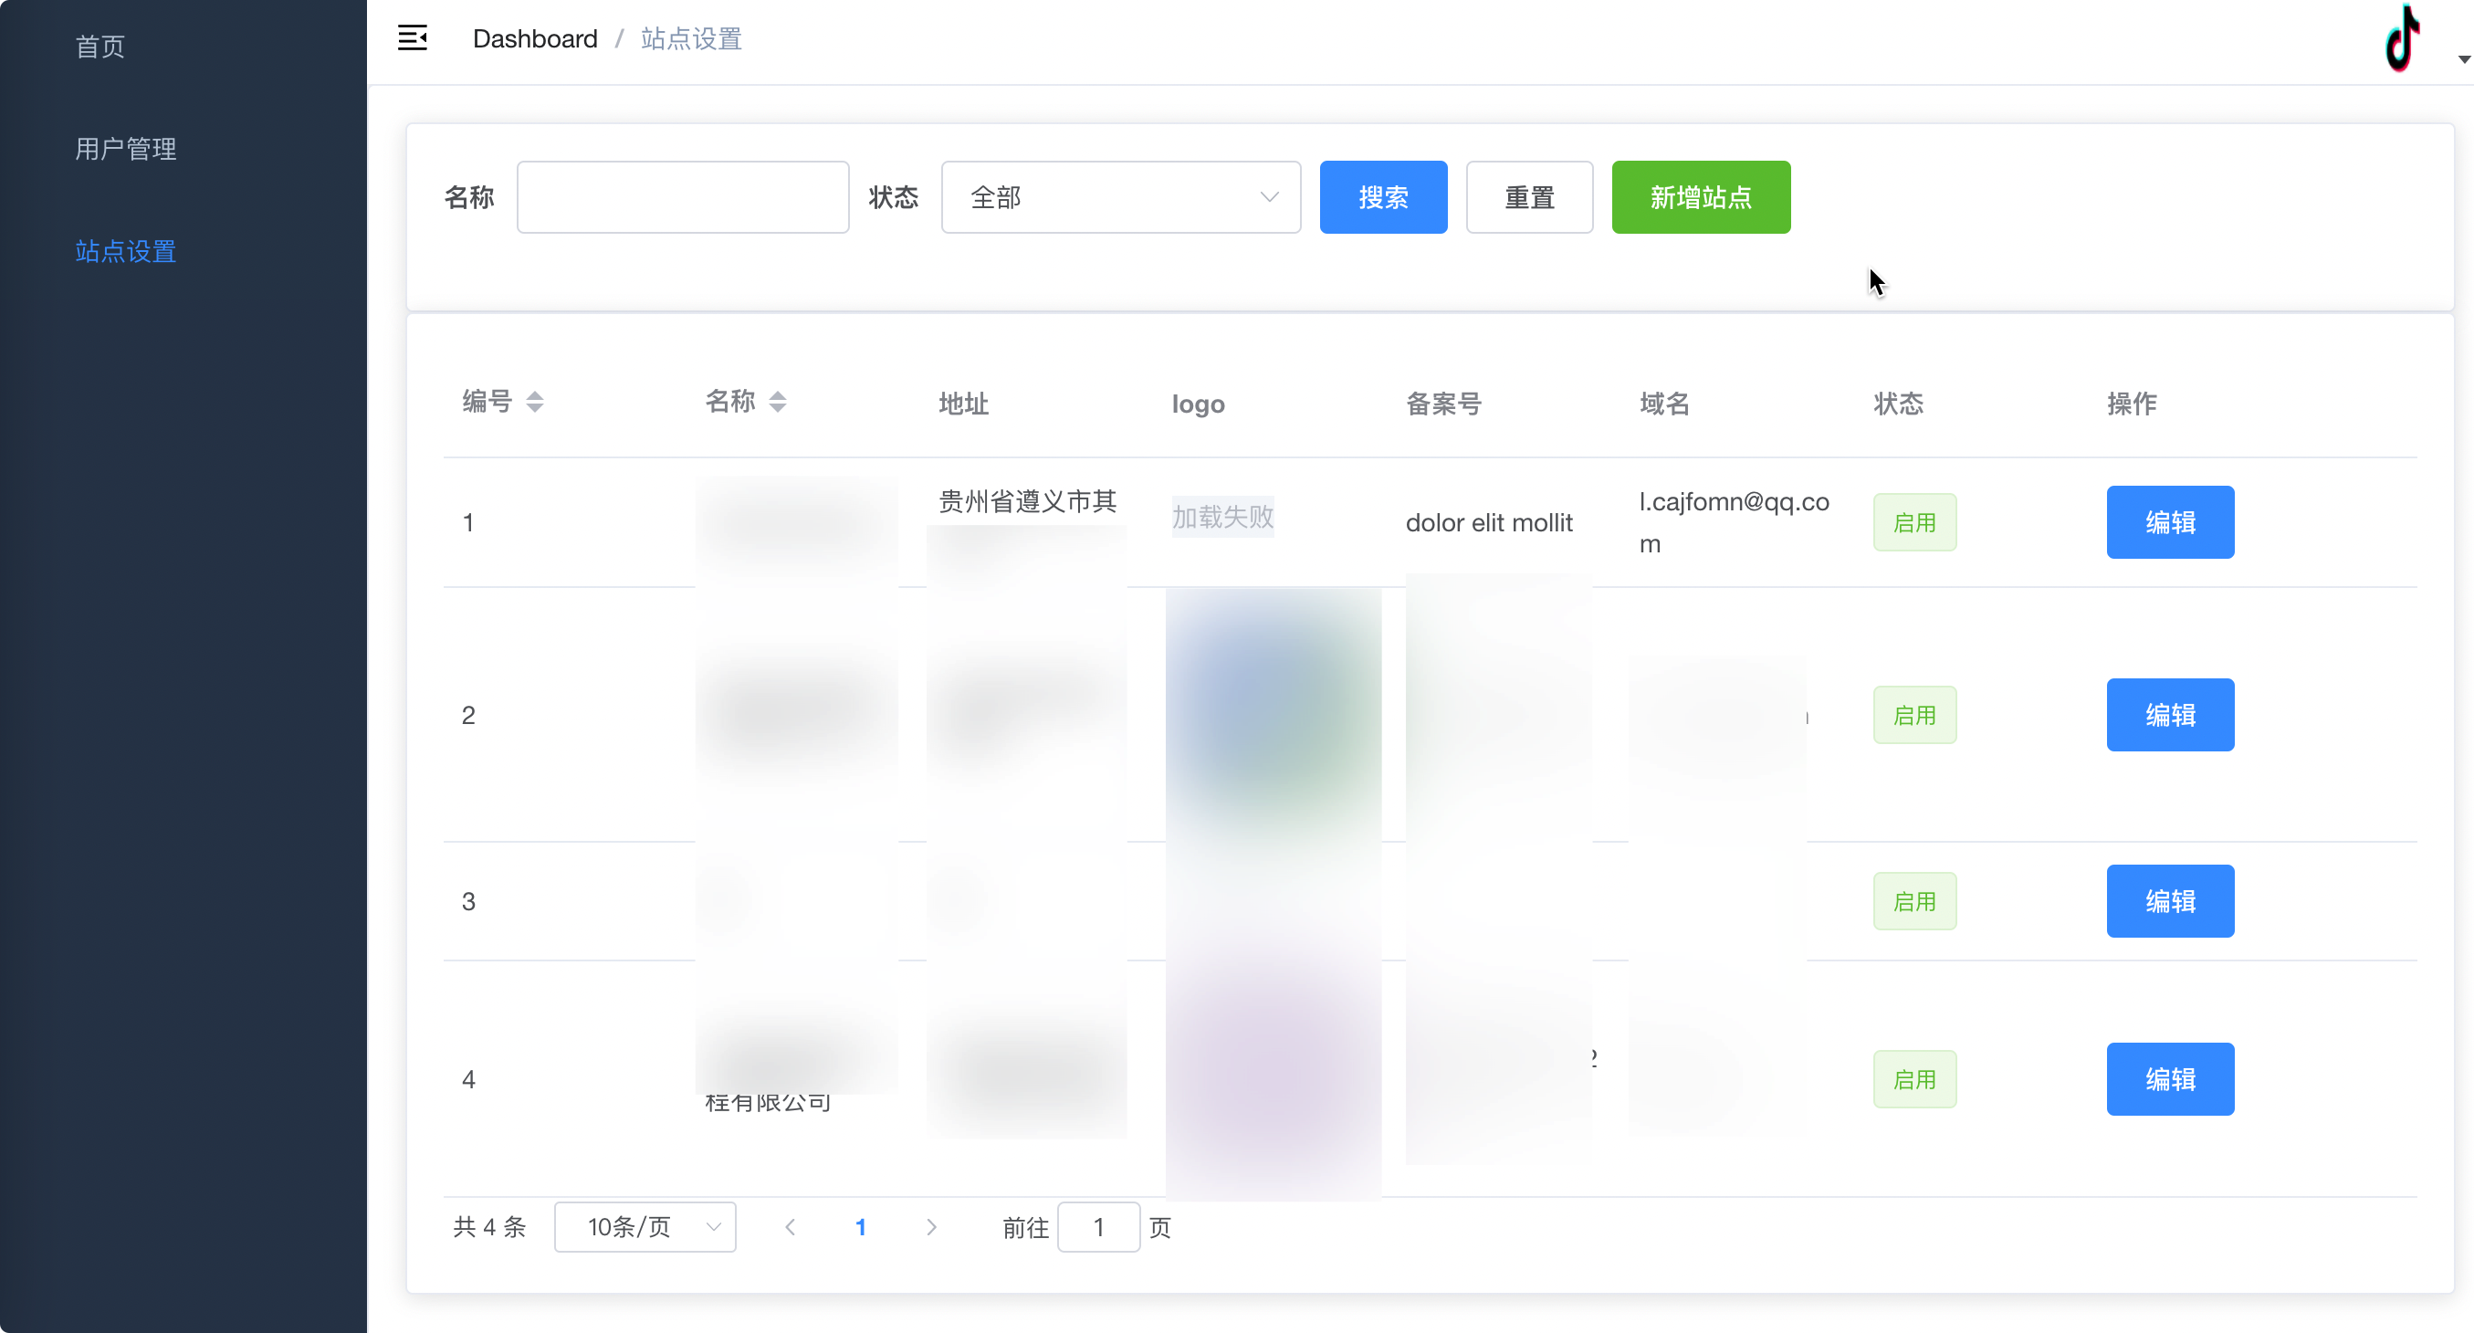This screenshot has width=2474, height=1333.
Task: Sort by 编号 column arrows
Action: tap(535, 402)
